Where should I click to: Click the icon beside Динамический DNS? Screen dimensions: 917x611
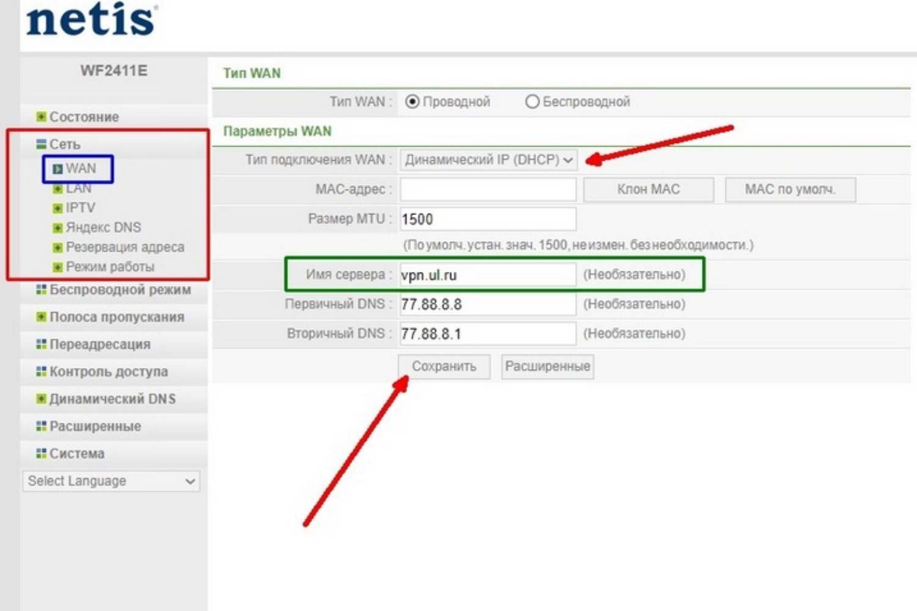tap(41, 399)
